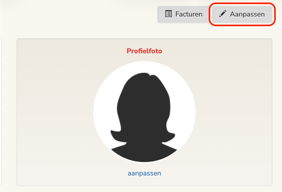The height and width of the screenshot is (192, 282).
Task: Click the Aanpassen label in highlighted button
Action: (247, 14)
